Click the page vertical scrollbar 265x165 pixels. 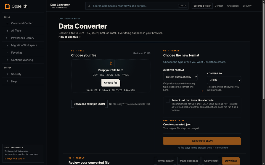[264, 51]
